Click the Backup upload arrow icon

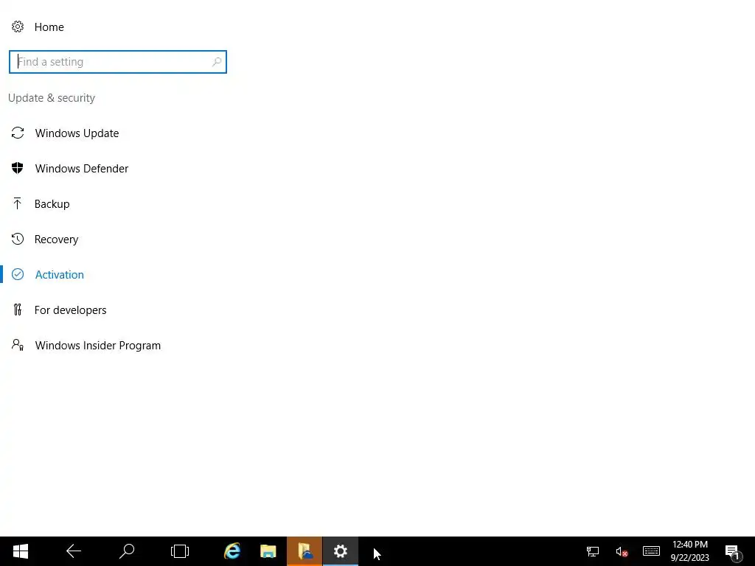(x=18, y=203)
